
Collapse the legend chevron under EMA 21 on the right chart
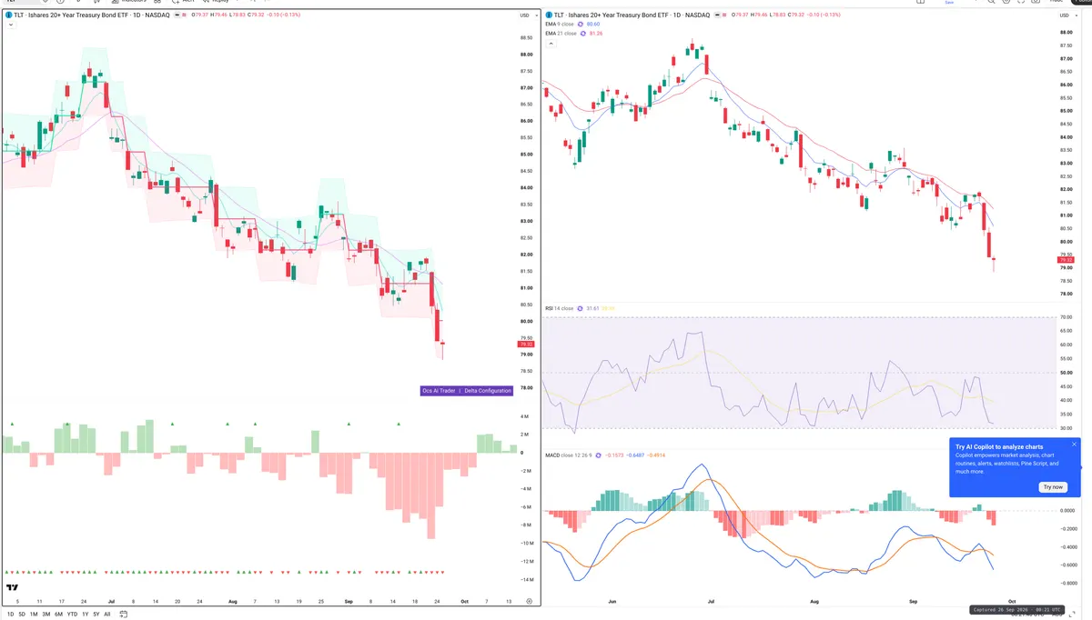point(551,43)
